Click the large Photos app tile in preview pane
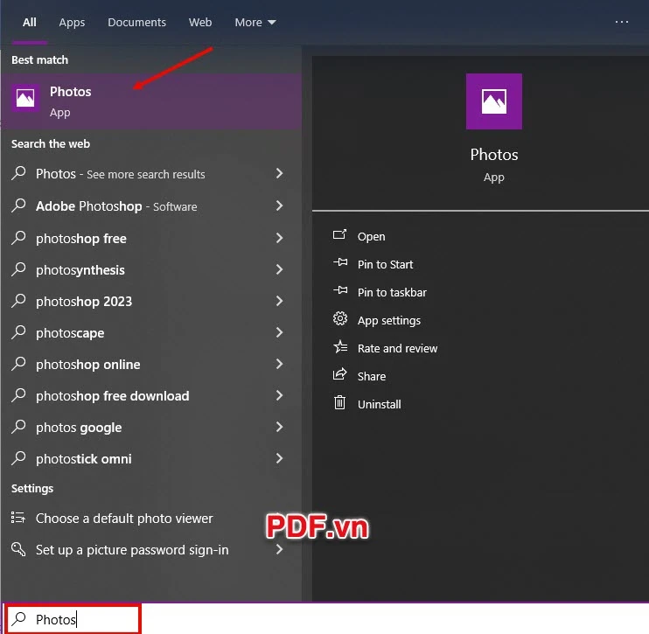This screenshot has width=649, height=634. click(494, 101)
